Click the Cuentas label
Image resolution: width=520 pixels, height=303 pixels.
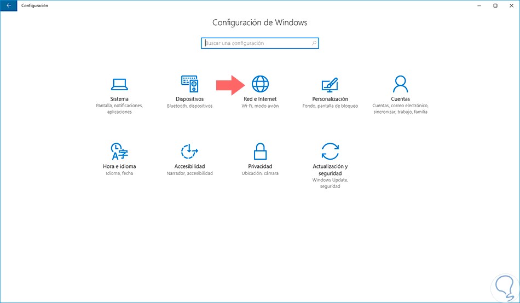tap(400, 99)
